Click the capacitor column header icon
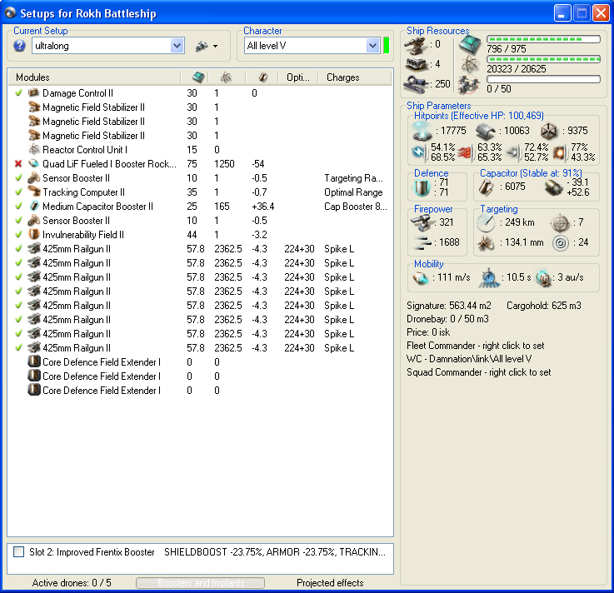614x593 pixels. (x=263, y=77)
